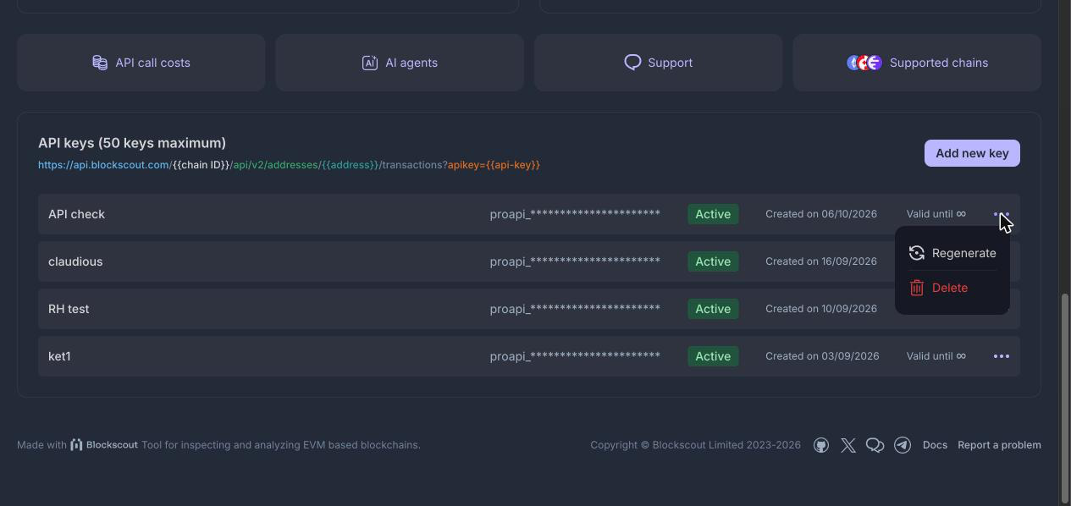The image size is (1071, 506).
Task: Select the API check key name
Action: pos(76,214)
